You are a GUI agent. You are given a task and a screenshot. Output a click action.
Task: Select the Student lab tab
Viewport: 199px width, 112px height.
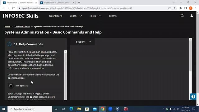coord(81,42)
